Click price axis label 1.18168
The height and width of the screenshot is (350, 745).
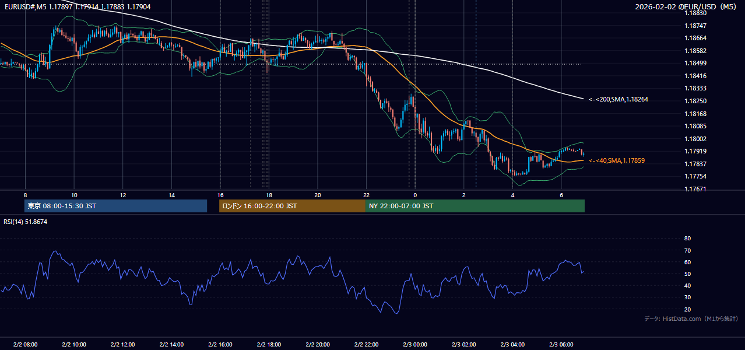pyautogui.click(x=695, y=114)
